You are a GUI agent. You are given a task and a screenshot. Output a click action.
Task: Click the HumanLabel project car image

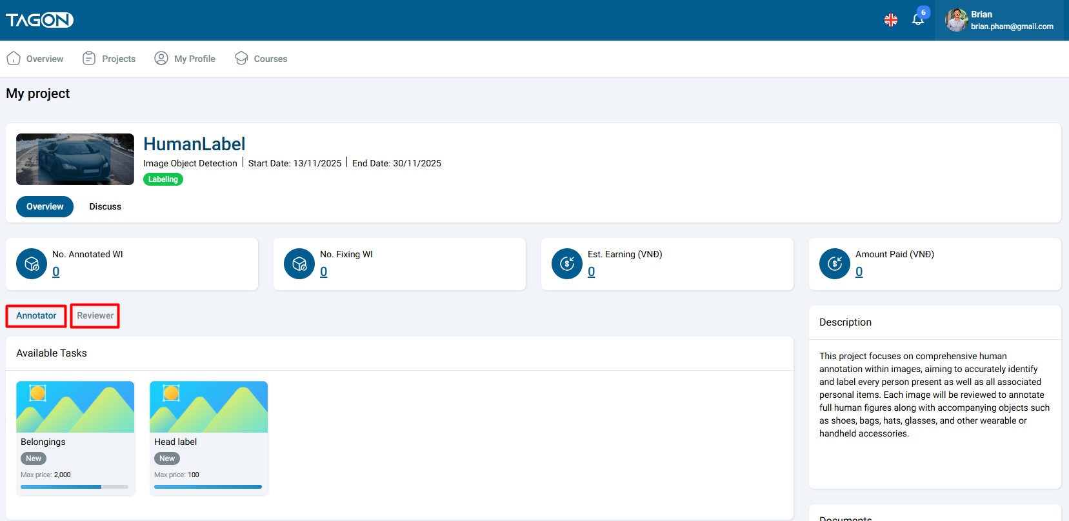click(75, 159)
